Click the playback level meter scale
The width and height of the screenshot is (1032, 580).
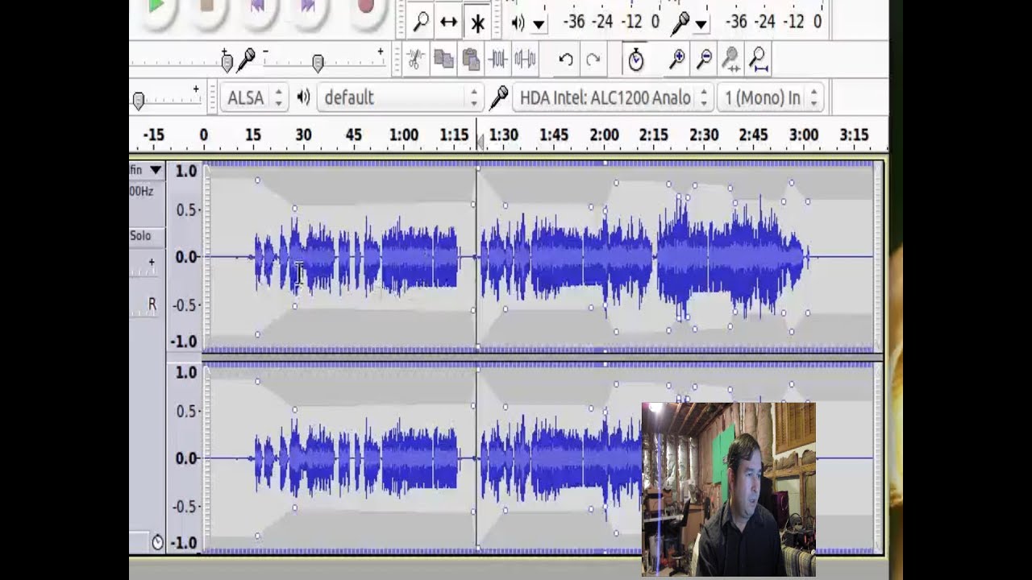tap(613, 22)
